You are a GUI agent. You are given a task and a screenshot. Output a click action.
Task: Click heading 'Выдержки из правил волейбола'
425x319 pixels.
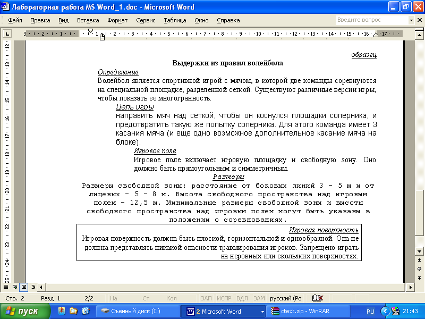(x=228, y=63)
